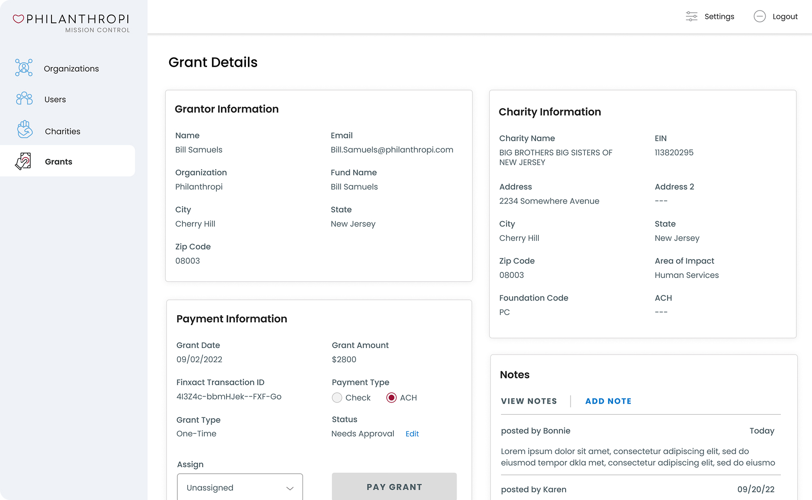
Task: Click Karen's note date 09/20/22
Action: 755,489
